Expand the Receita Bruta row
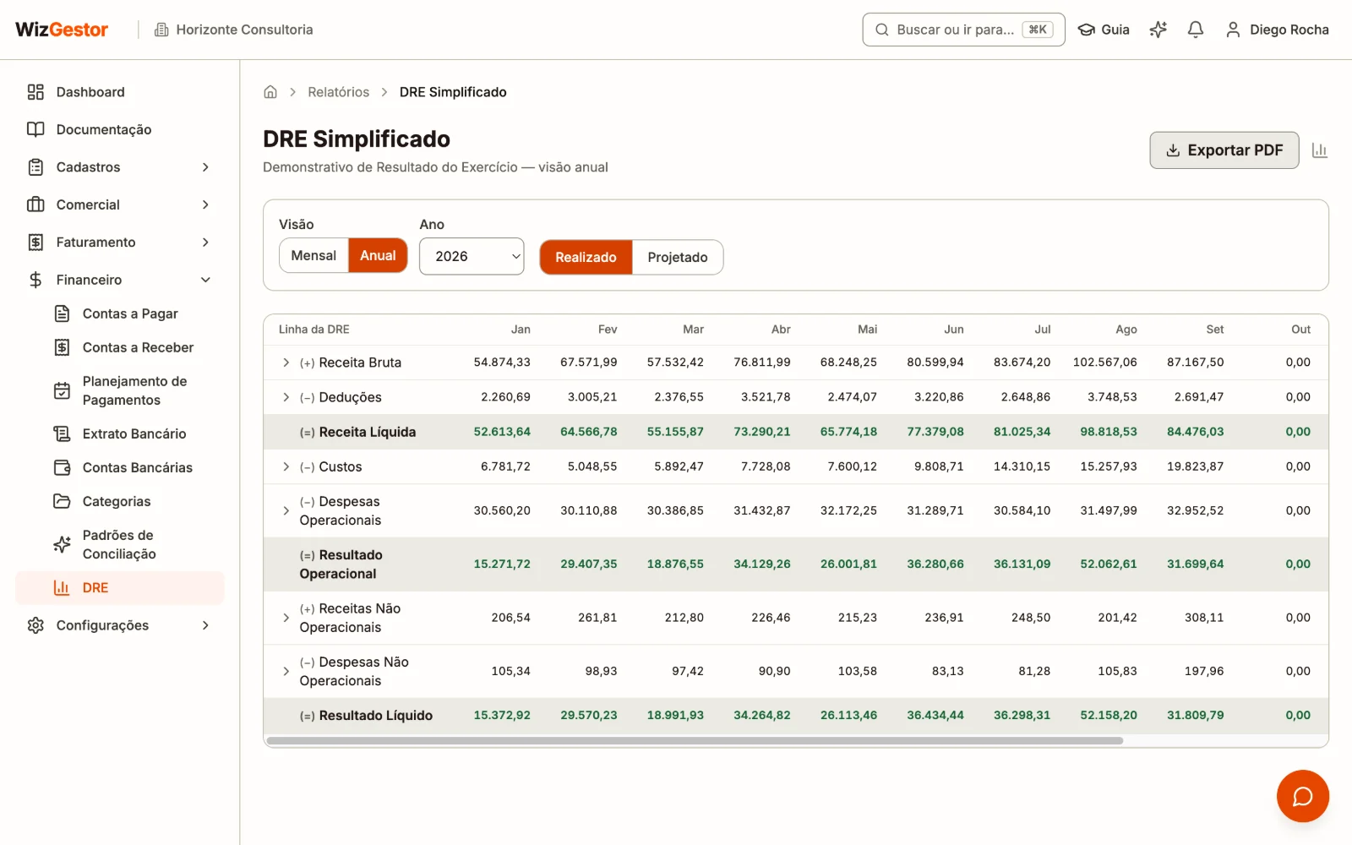This screenshot has height=845, width=1352. 286,363
